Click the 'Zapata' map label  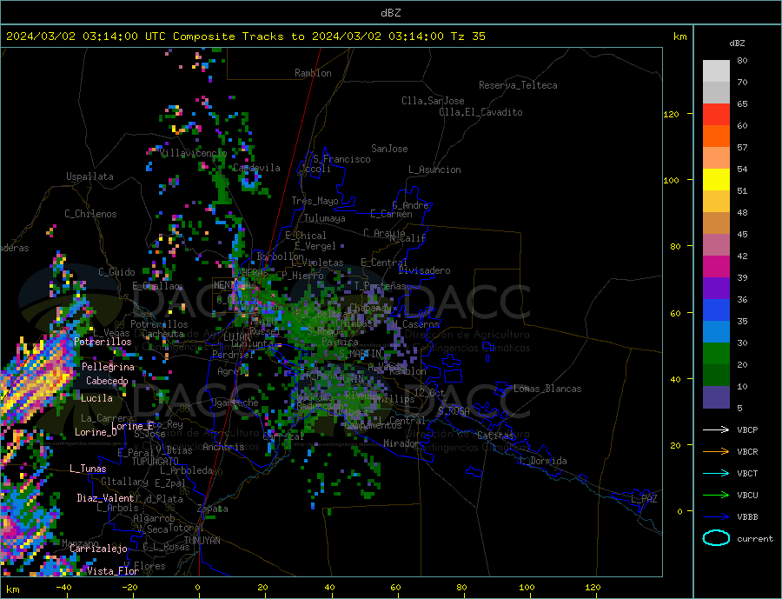pyautogui.click(x=213, y=509)
